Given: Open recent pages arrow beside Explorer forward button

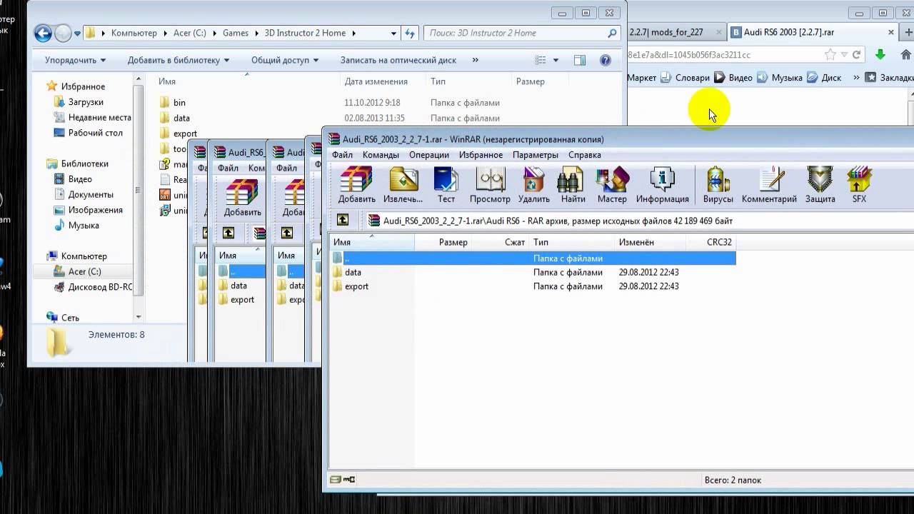Looking at the screenshot, I should (76, 34).
